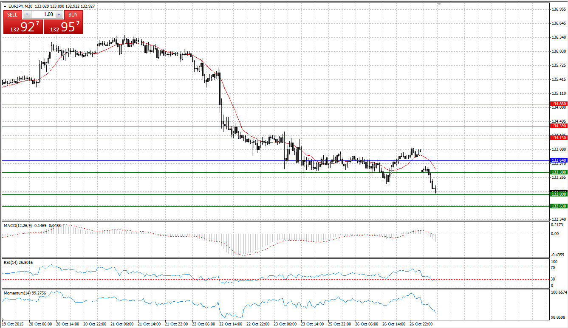Select the 134.390 red price level label

558,126
